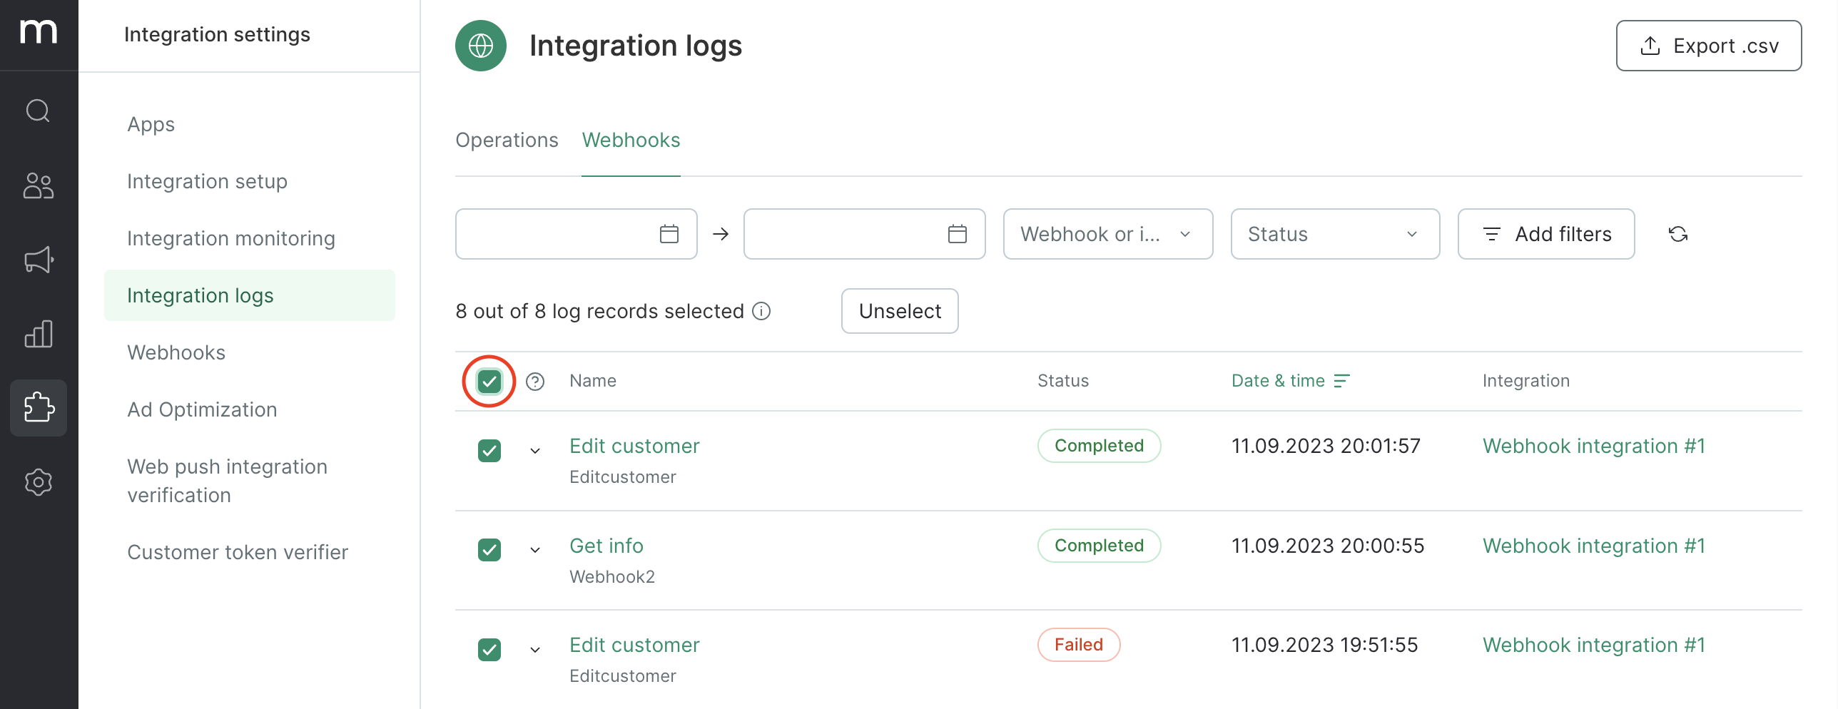This screenshot has height=709, width=1838.
Task: Open Customer token verifier menu item
Action: coord(238,552)
